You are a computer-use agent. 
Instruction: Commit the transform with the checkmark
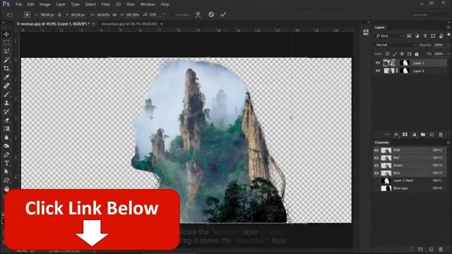coord(223,14)
